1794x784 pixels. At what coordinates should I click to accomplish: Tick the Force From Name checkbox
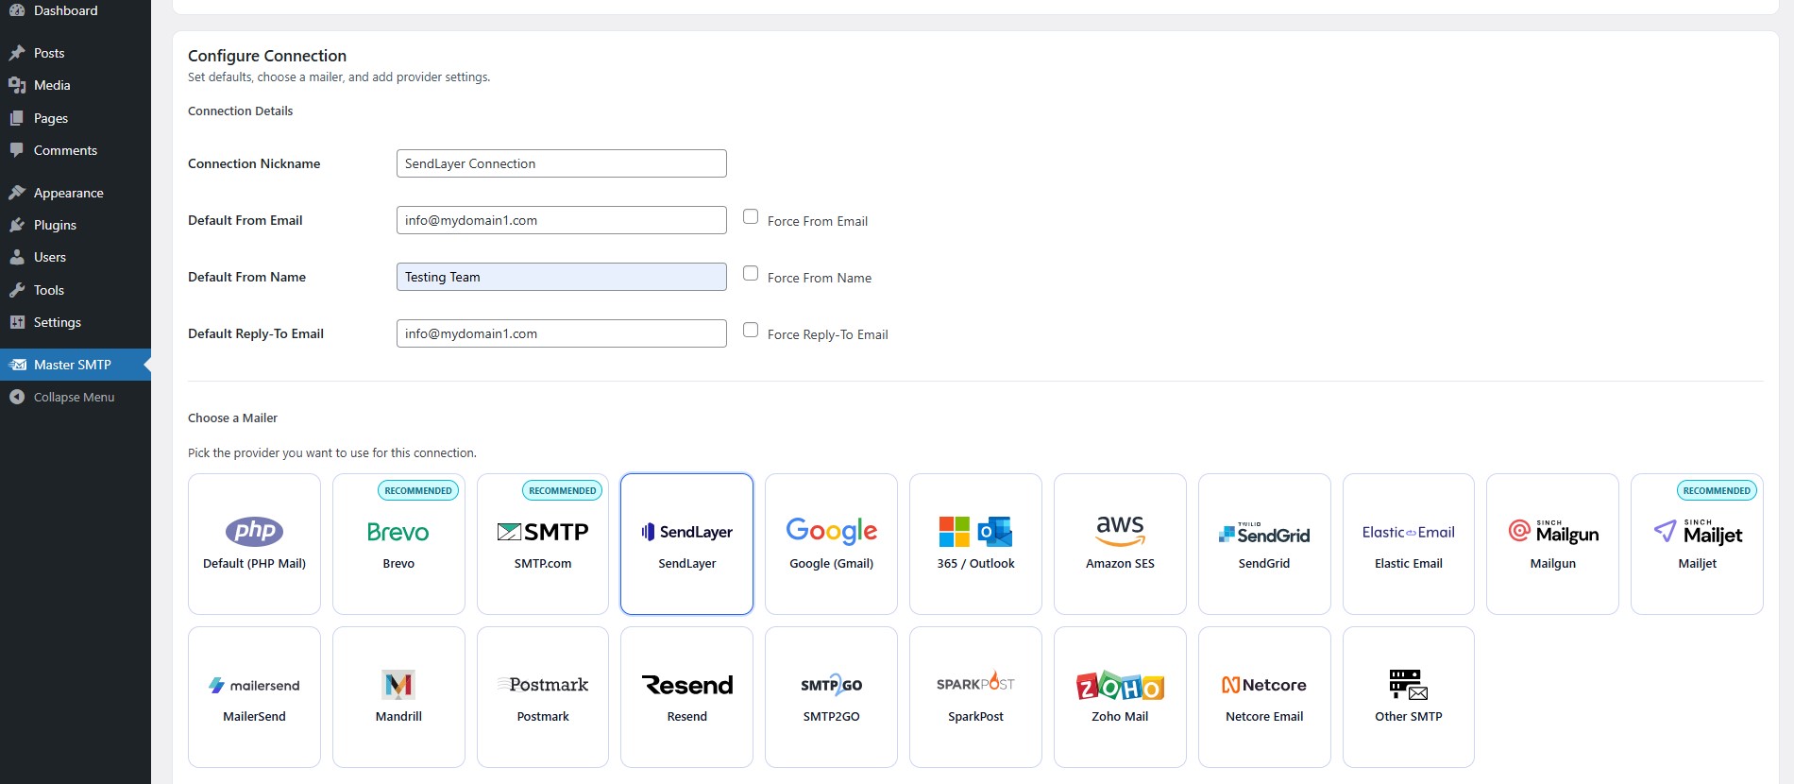tap(751, 274)
